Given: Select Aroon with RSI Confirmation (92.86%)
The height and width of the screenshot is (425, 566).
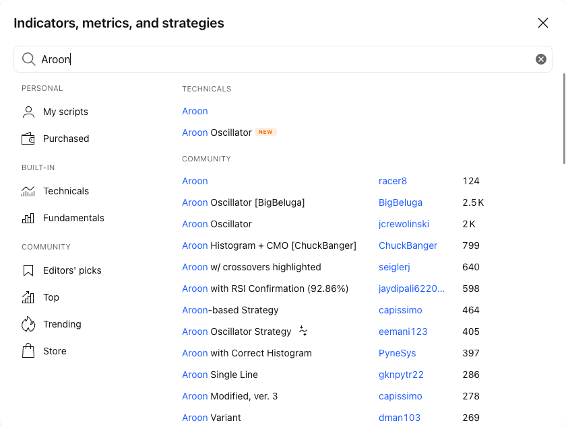Looking at the screenshot, I should coord(265,289).
